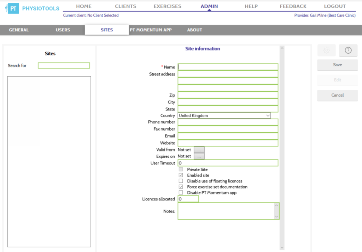Click the Website input field
The width and height of the screenshot is (362, 252).
pos(228,143)
